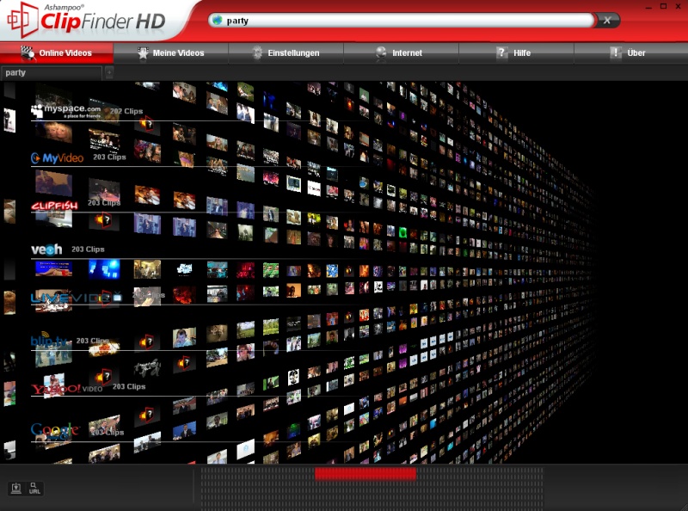Click the Yahoo! Video provider logo
The image size is (688, 511).
[x=57, y=389]
